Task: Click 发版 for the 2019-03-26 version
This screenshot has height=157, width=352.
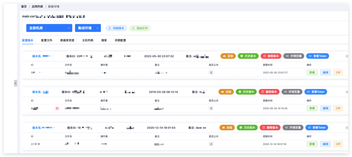Action: click(x=226, y=92)
